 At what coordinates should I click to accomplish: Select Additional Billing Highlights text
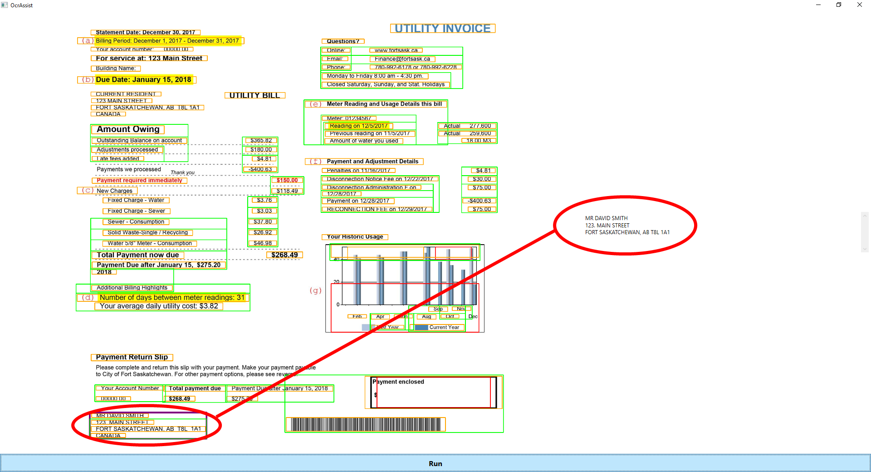pos(132,288)
